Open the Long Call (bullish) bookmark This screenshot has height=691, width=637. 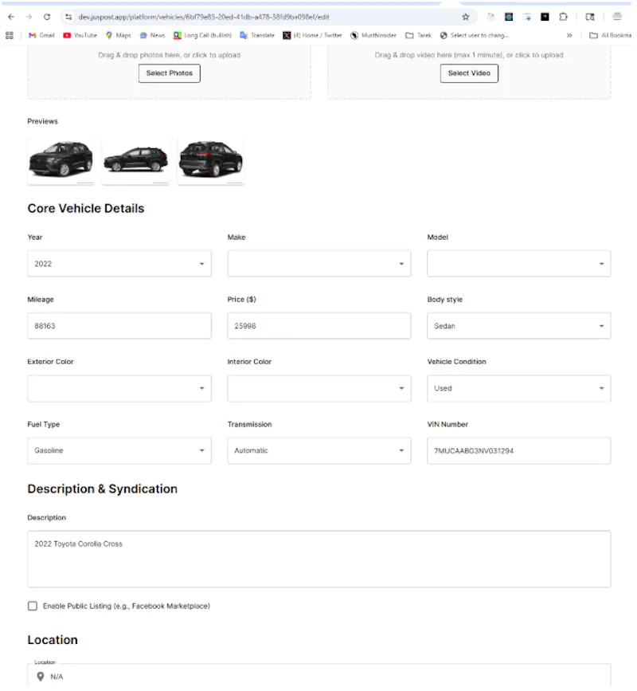(x=202, y=35)
